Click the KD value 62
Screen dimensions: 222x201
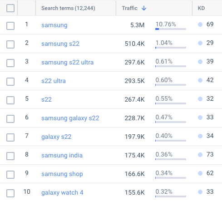tap(210, 173)
